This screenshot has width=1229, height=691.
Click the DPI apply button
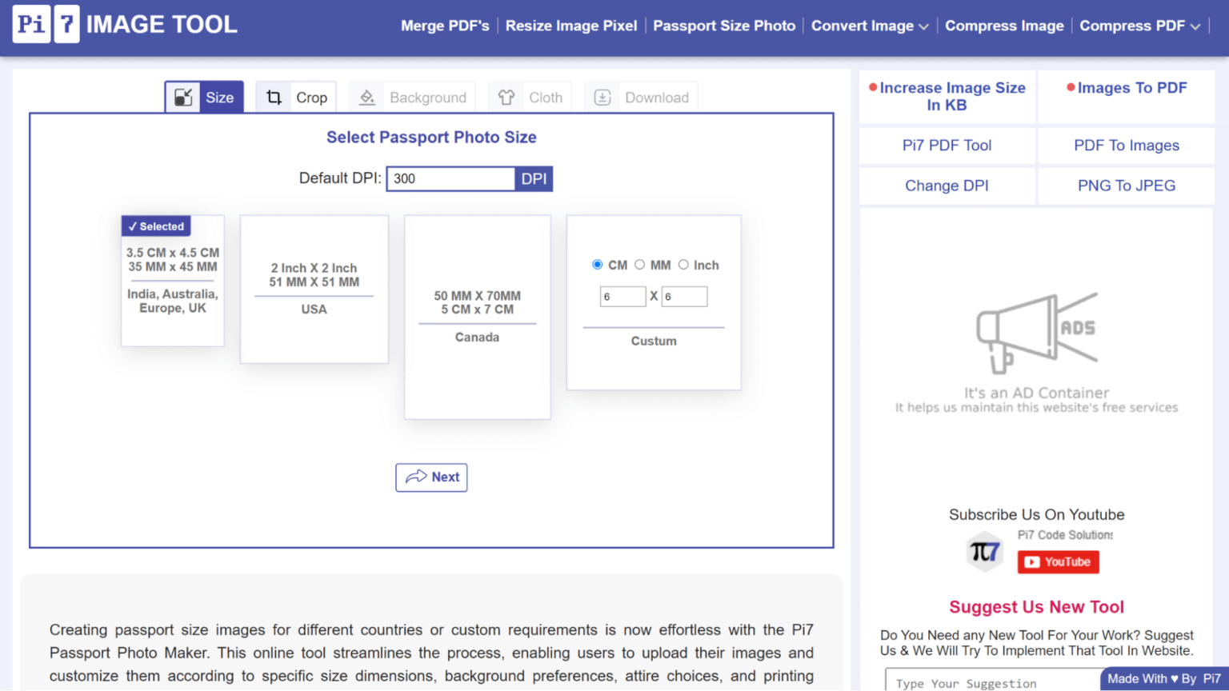[x=534, y=178]
